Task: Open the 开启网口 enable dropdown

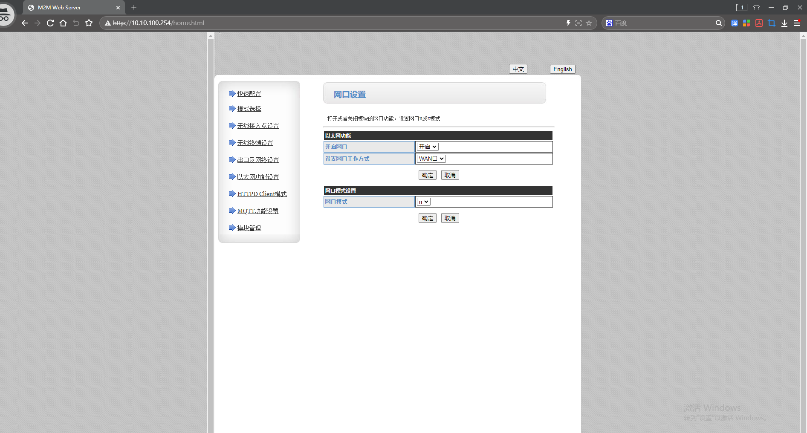Action: [x=428, y=147]
